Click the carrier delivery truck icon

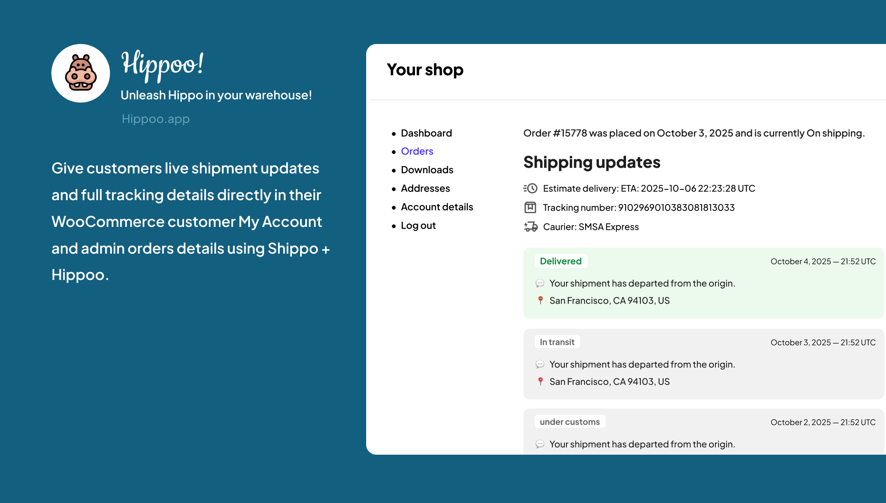click(x=531, y=226)
